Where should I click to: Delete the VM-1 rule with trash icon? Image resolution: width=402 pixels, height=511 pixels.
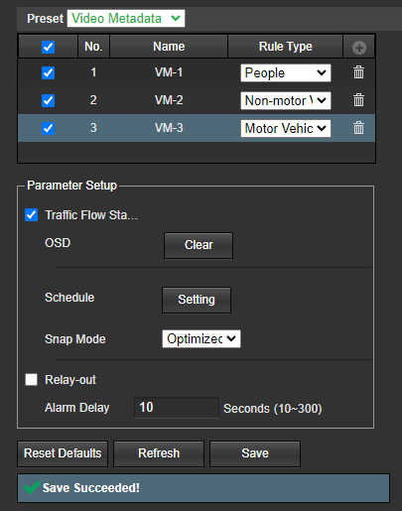358,72
